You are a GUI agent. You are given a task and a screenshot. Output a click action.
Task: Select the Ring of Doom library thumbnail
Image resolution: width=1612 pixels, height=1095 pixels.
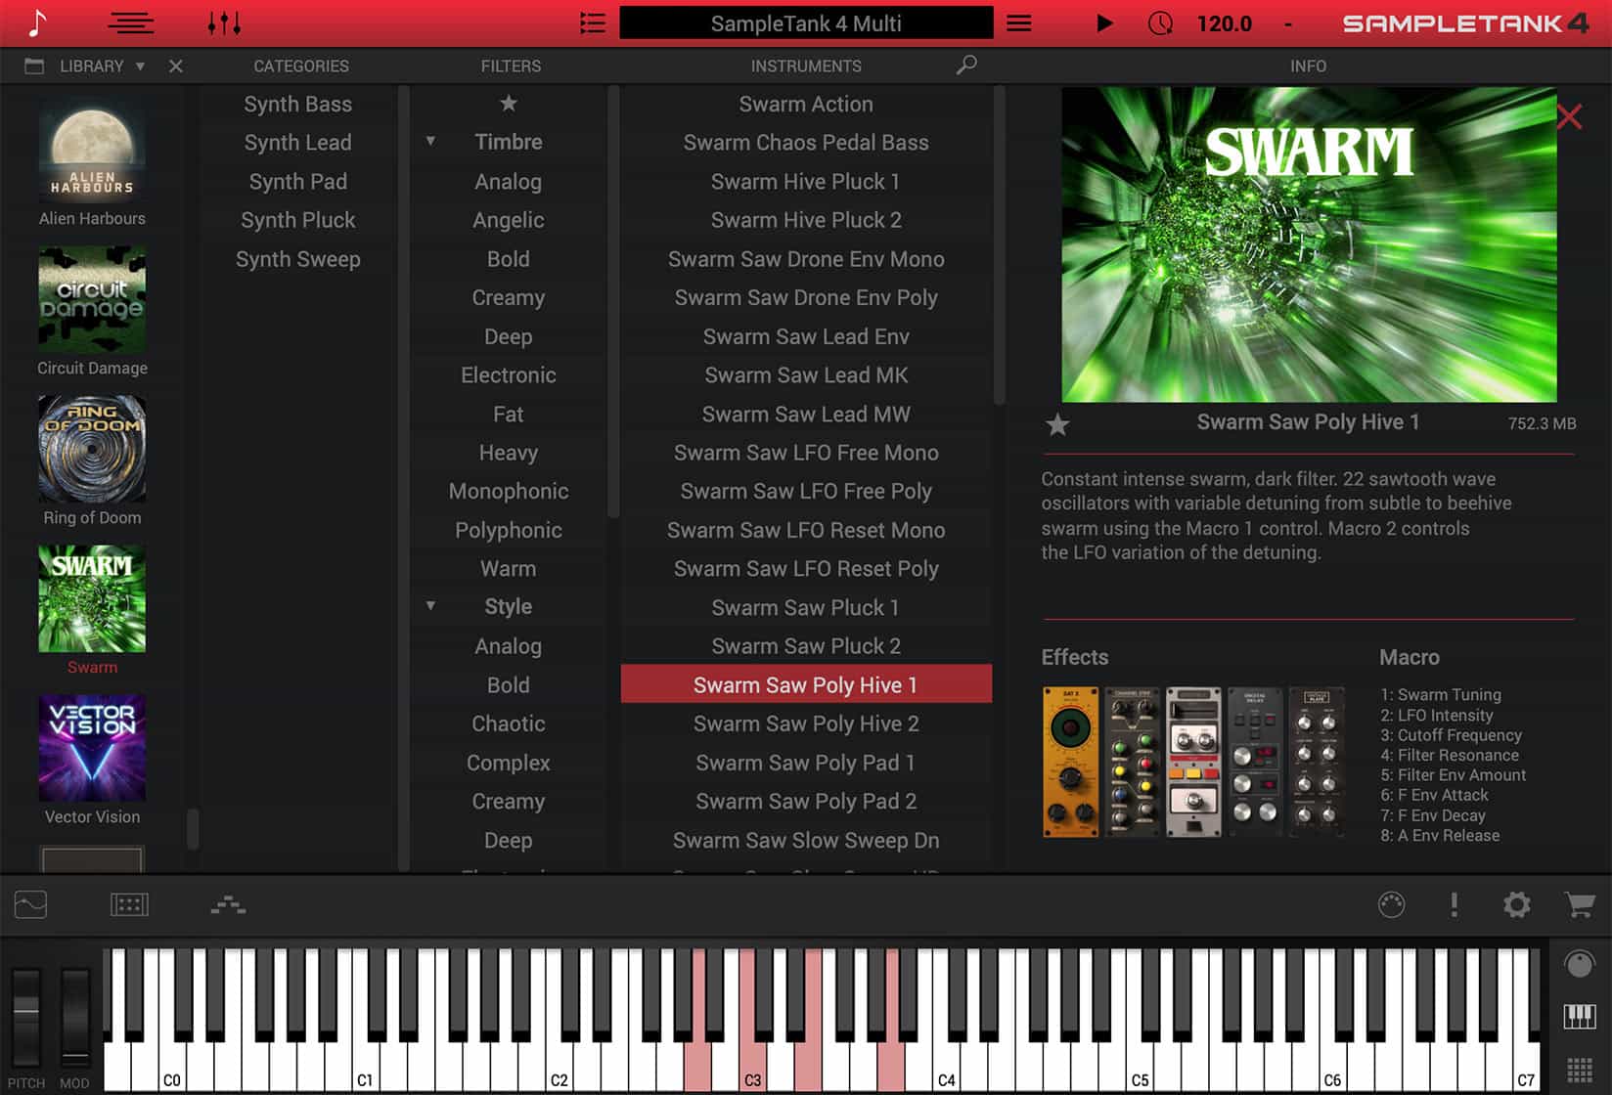point(92,448)
